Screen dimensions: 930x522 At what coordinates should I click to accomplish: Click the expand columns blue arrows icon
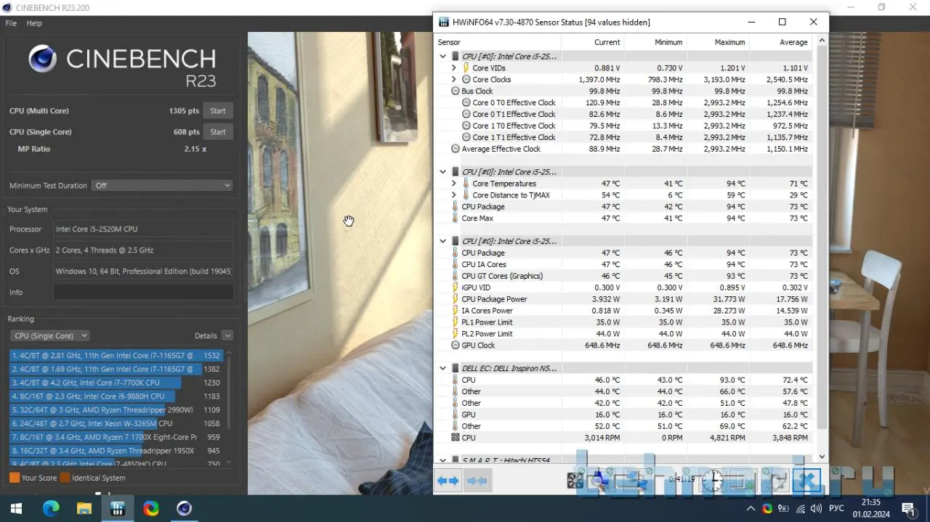click(448, 481)
